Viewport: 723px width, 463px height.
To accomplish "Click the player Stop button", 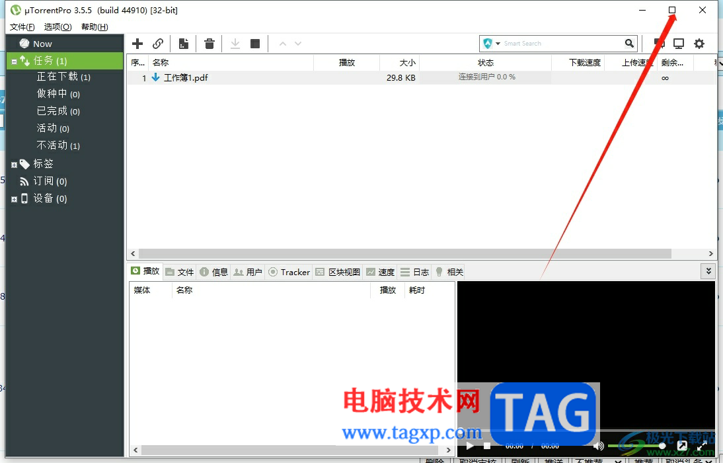I will pyautogui.click(x=487, y=446).
